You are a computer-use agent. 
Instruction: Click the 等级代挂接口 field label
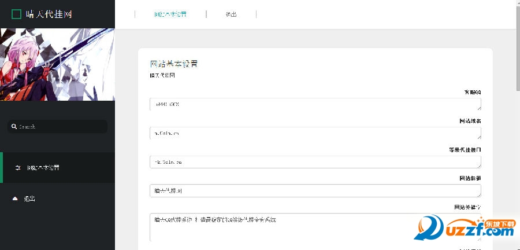(x=465, y=150)
